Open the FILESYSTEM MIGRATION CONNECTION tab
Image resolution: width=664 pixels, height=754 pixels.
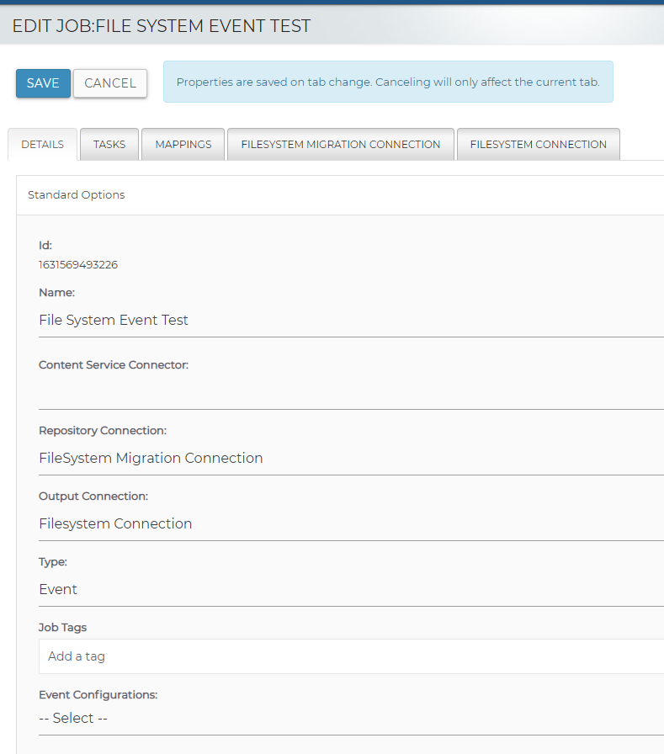point(341,144)
